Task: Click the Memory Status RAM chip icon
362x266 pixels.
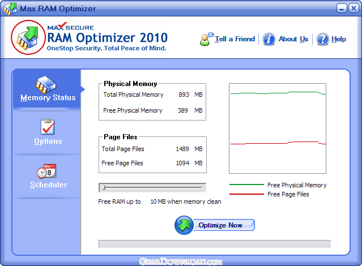Action: [46, 85]
